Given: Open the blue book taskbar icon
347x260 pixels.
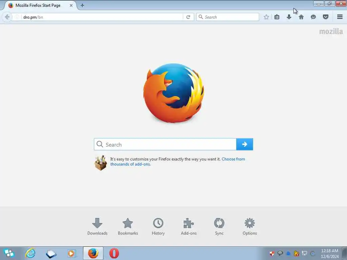Looking at the screenshot, I should [x=51, y=254].
